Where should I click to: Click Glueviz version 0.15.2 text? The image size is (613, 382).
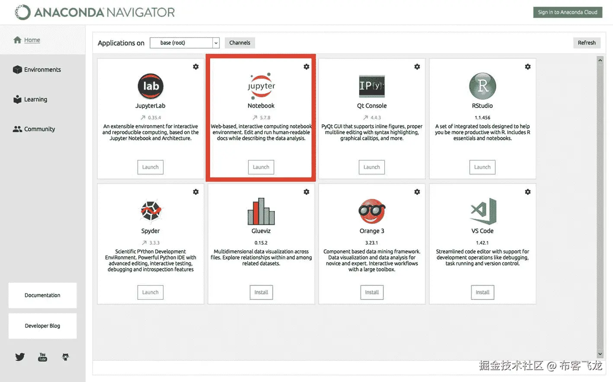(x=261, y=243)
